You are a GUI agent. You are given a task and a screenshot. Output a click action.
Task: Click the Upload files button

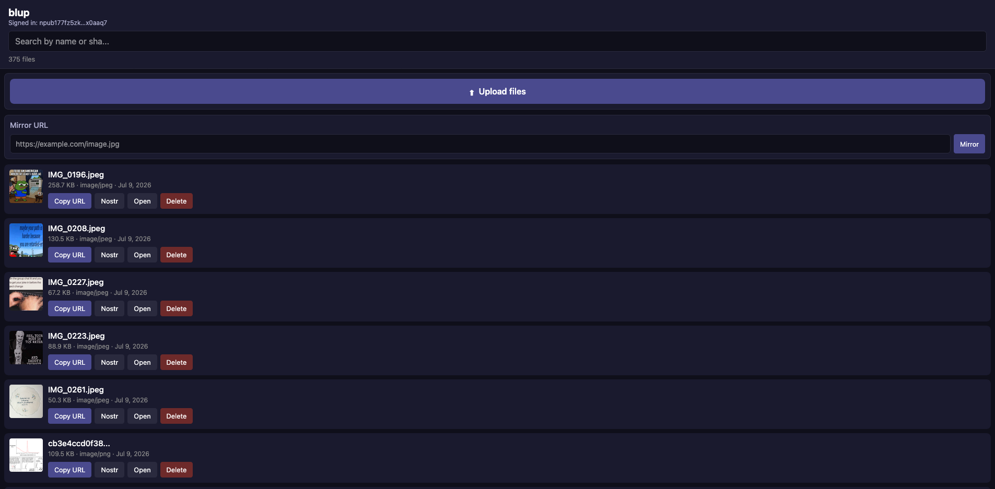point(497,91)
